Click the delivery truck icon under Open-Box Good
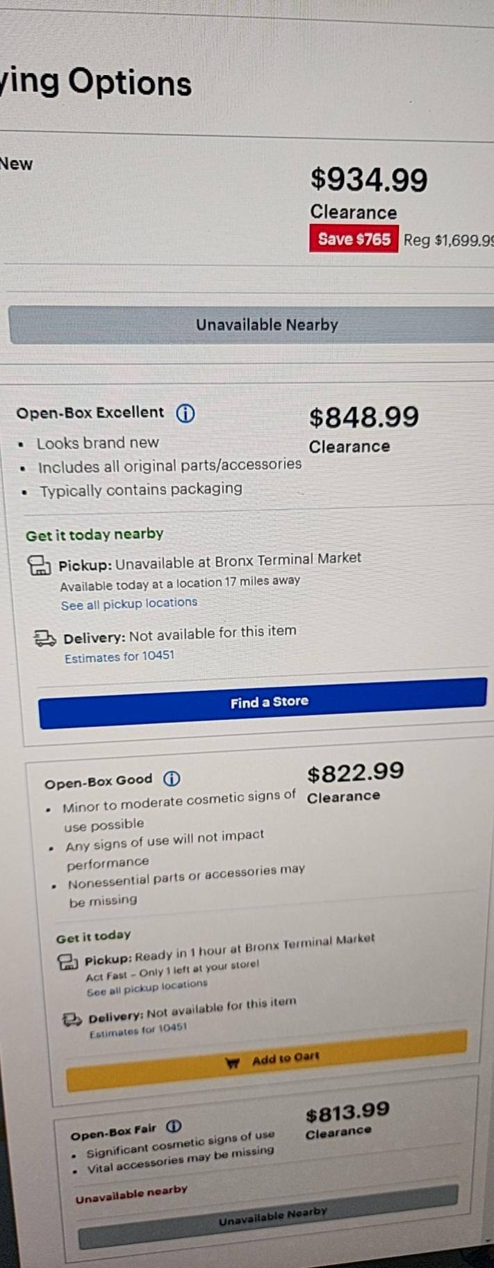Viewport: 494px width, 1268px height. pos(72,1020)
